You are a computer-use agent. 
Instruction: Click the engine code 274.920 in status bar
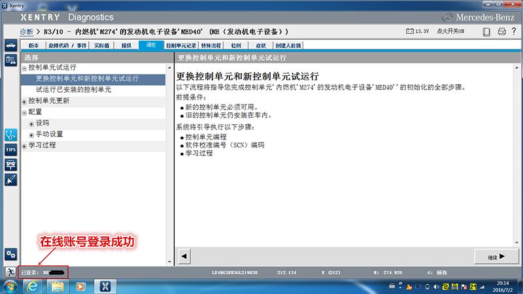(393, 272)
